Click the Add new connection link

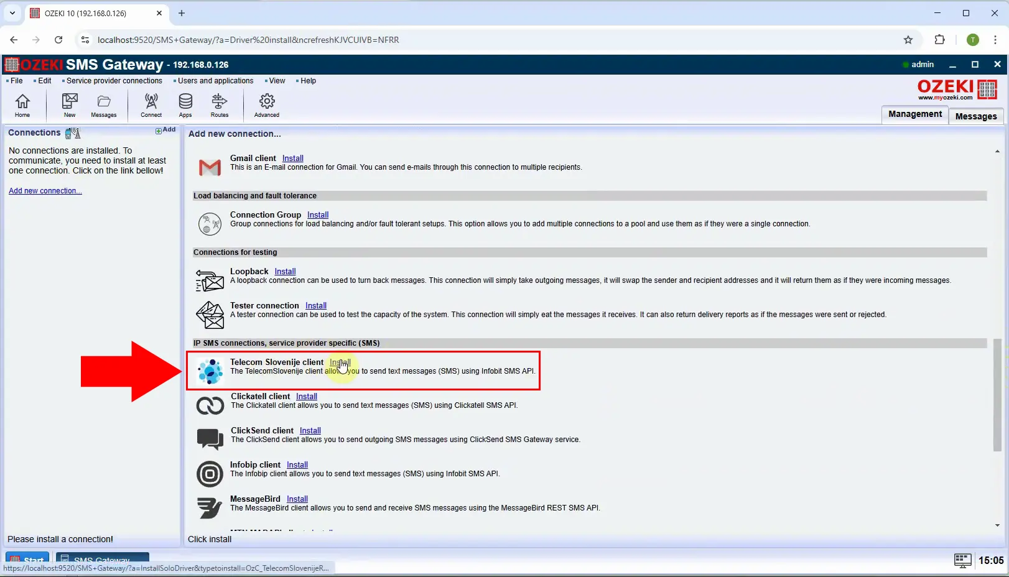[45, 191]
